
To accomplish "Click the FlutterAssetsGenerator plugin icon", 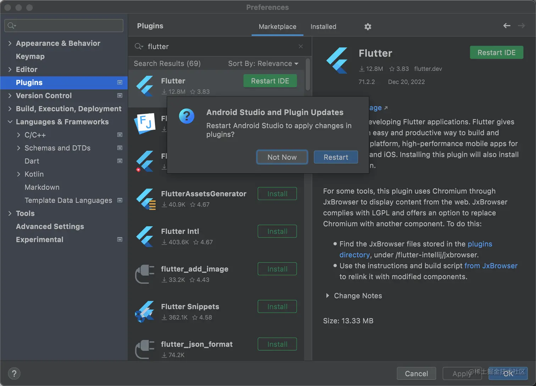I will 146,199.
